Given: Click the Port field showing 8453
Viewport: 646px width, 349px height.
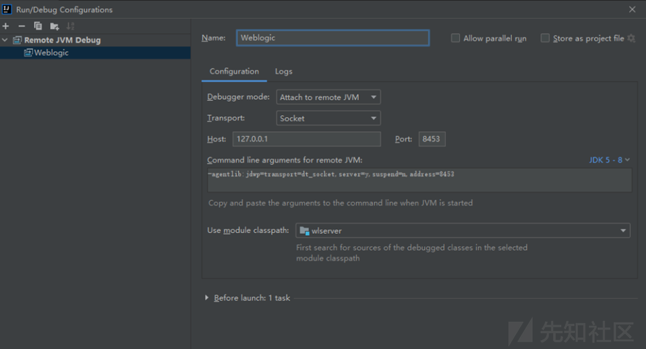Looking at the screenshot, I should [x=432, y=139].
